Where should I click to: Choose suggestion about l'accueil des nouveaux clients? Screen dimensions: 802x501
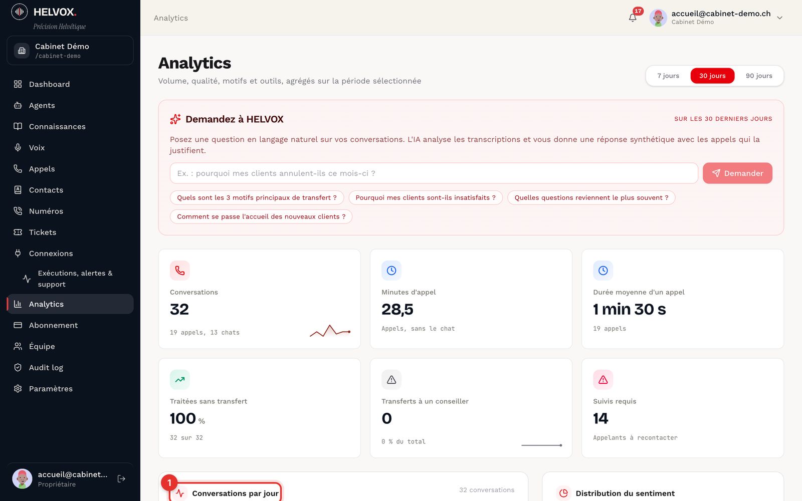[x=261, y=217]
